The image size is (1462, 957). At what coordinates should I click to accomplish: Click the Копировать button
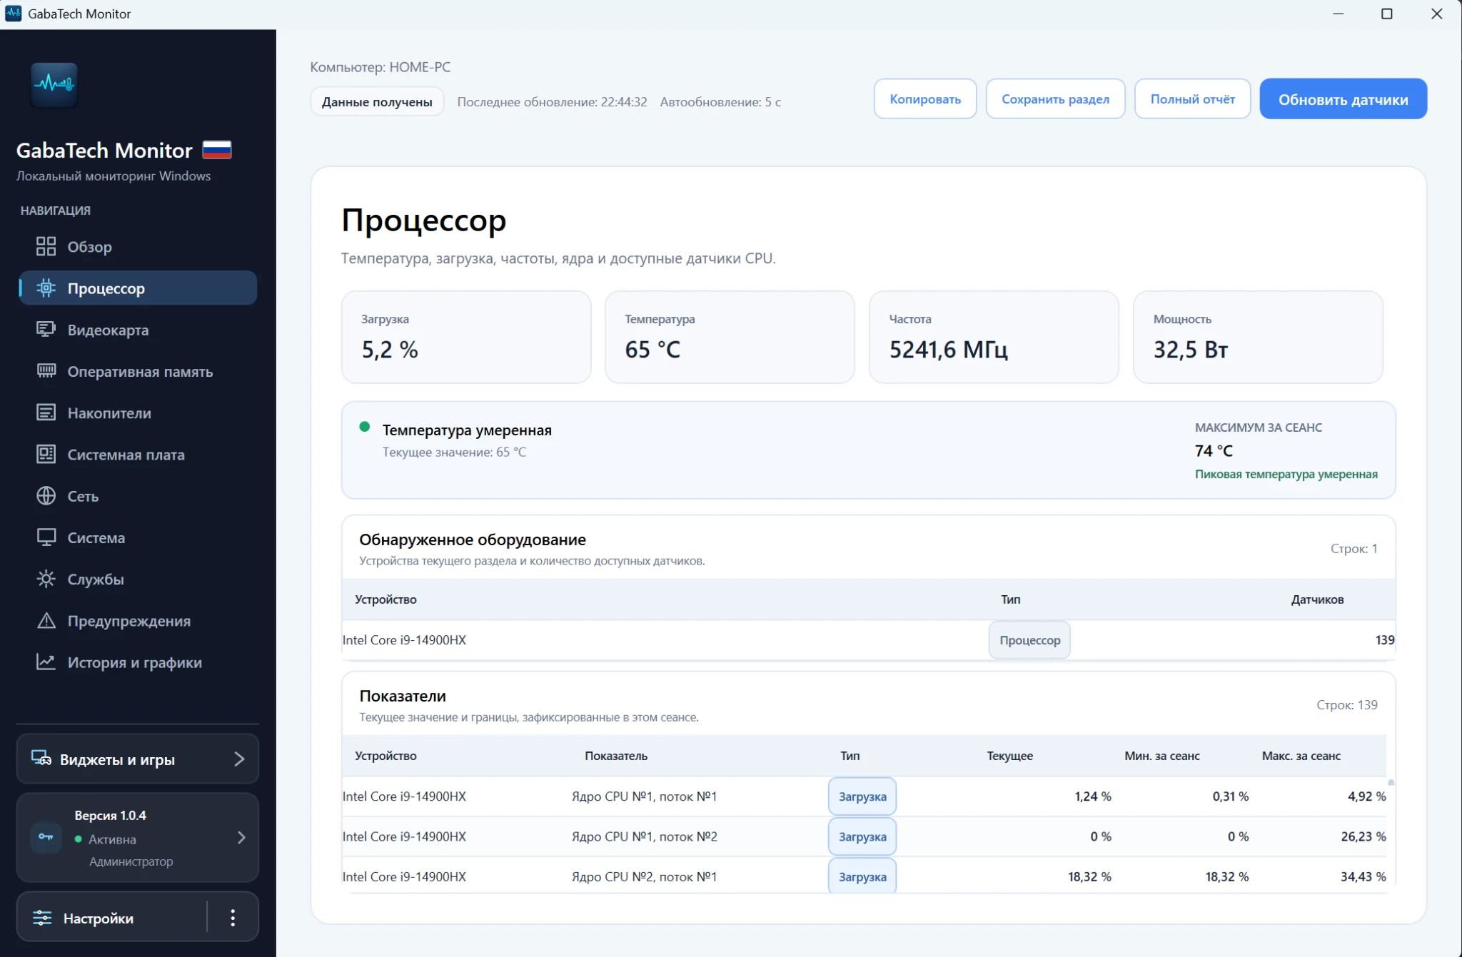924,98
